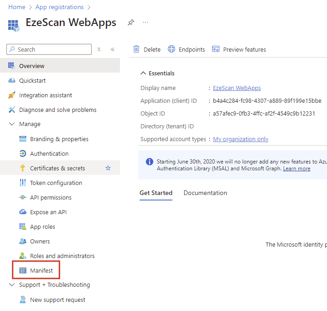327x311 pixels.
Task: Open the EzeScan WebApps display name link
Action: click(x=237, y=88)
